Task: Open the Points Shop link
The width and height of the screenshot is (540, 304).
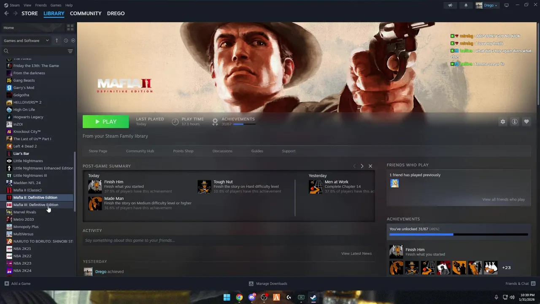Action: point(183,151)
